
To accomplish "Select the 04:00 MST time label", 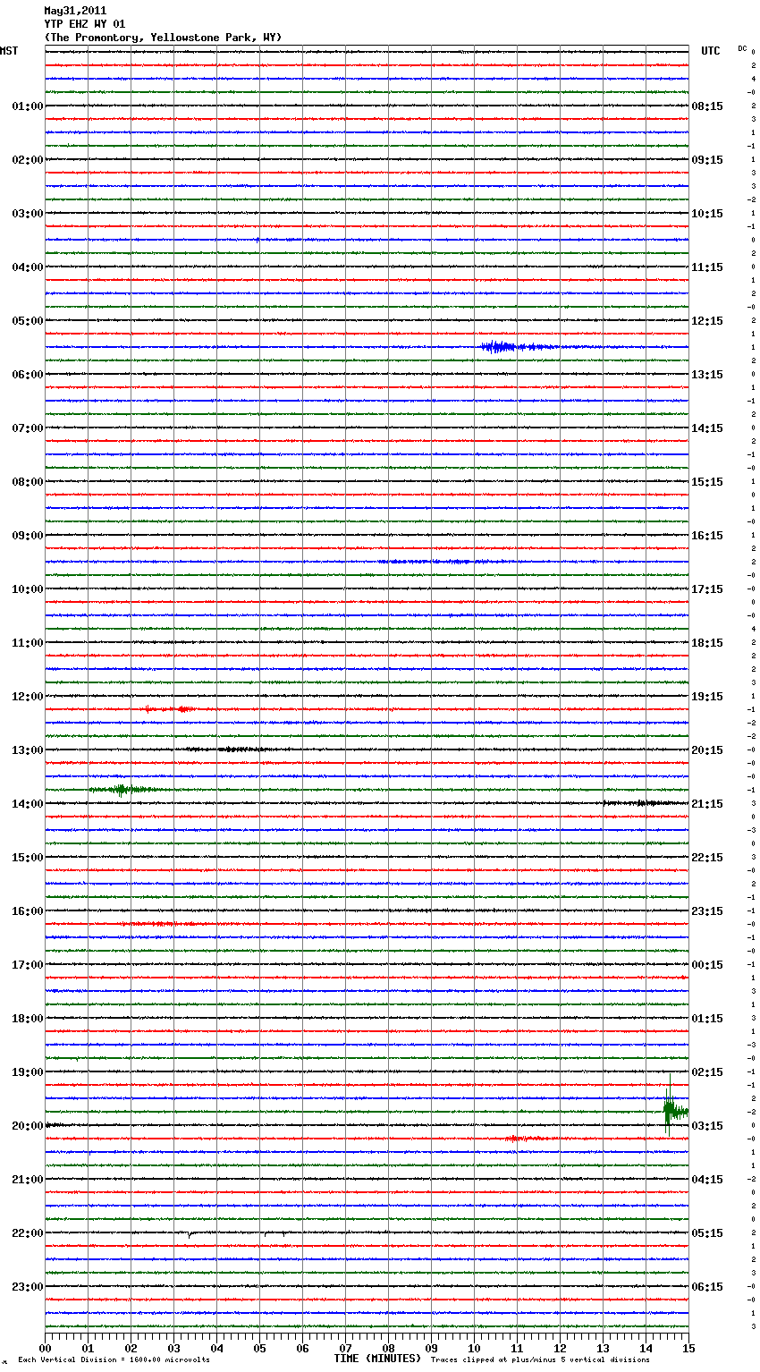I will tap(28, 267).
